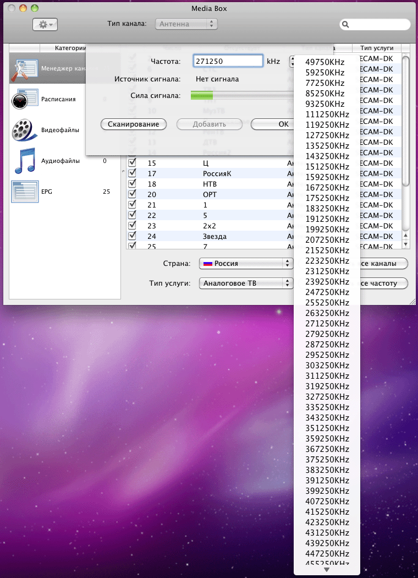Open the Audio files music note icon
The image size is (418, 578).
[x=24, y=161]
